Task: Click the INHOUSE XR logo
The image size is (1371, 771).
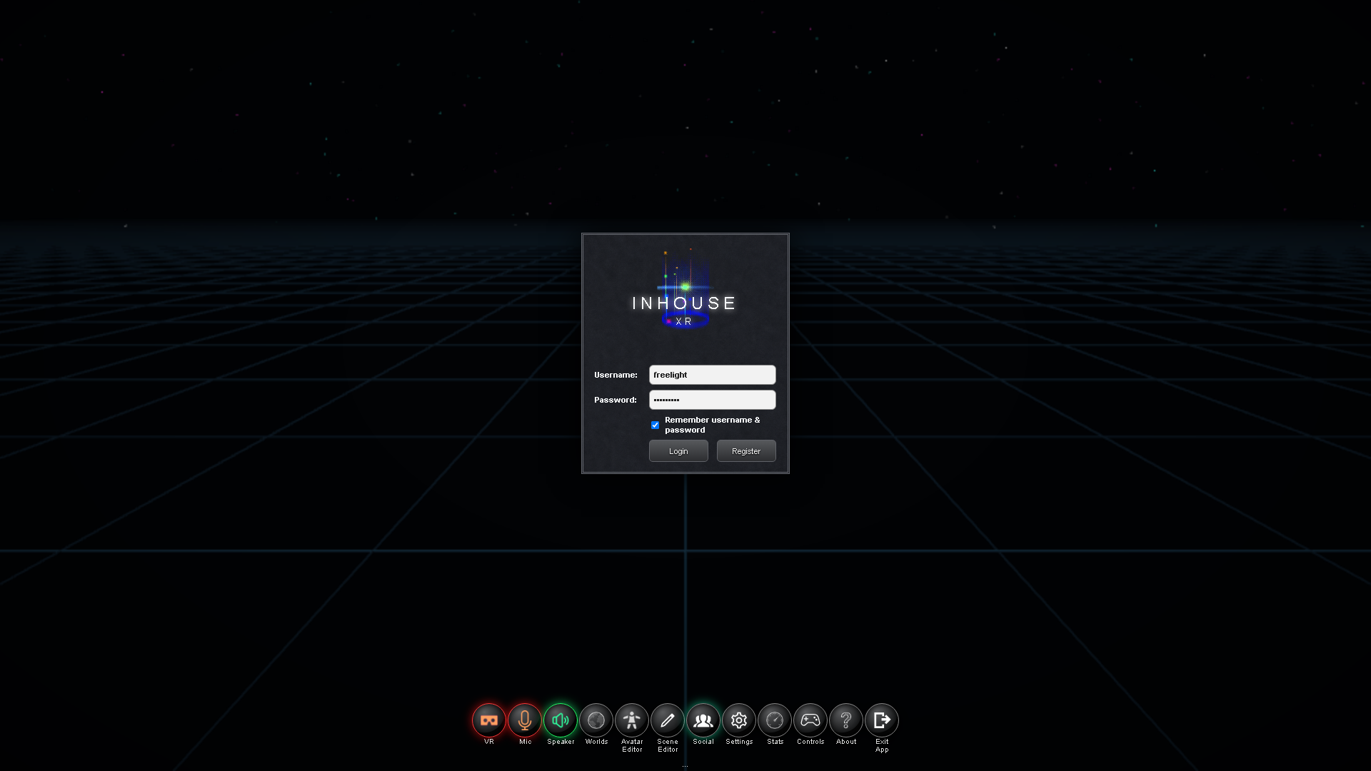Action: tap(685, 289)
